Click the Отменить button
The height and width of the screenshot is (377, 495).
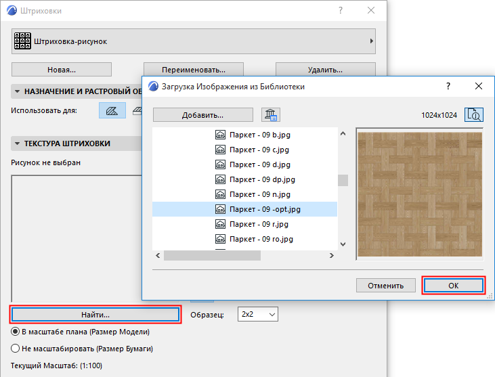click(386, 286)
